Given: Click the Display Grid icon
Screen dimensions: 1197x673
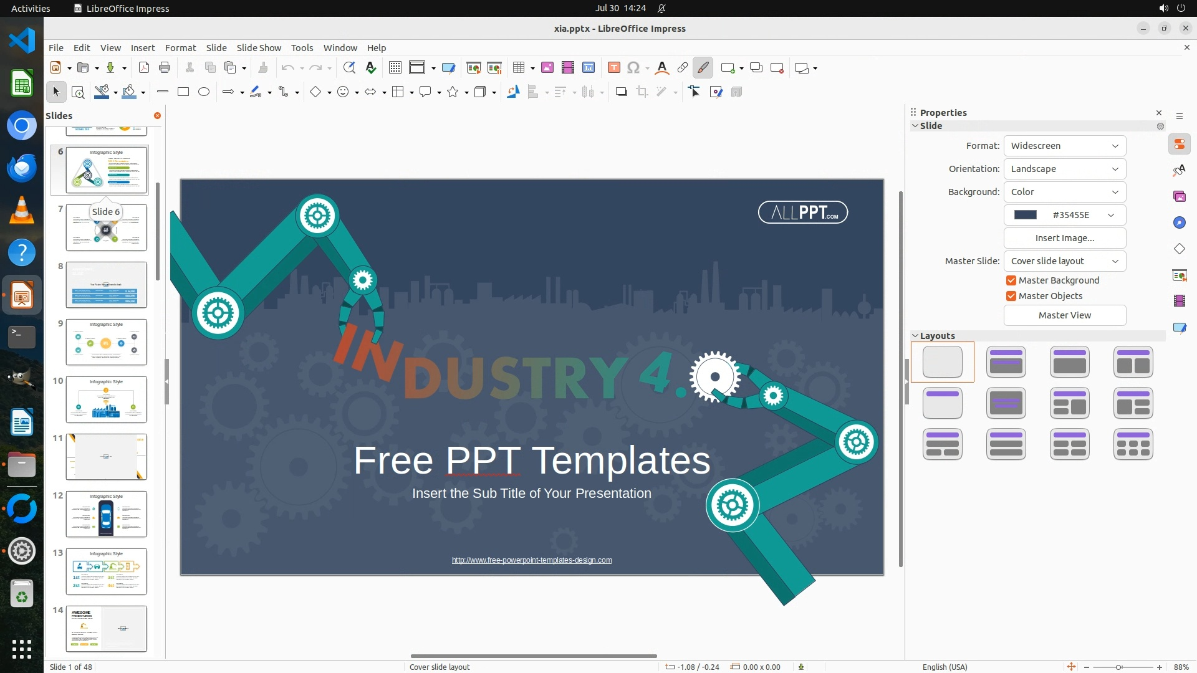Looking at the screenshot, I should (395, 68).
